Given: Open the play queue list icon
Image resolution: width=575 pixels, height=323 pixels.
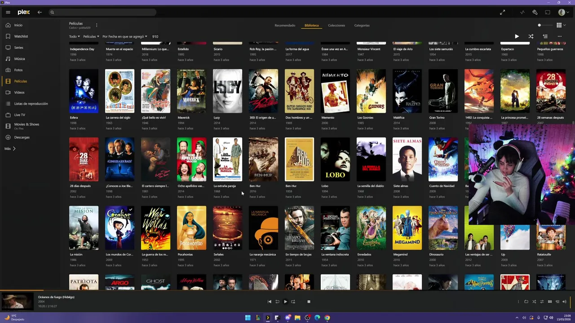Looking at the screenshot, I should 557,301.
